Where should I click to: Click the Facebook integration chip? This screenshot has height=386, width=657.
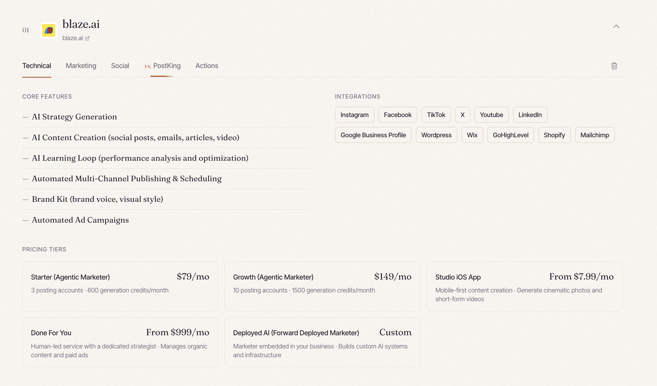tap(398, 115)
